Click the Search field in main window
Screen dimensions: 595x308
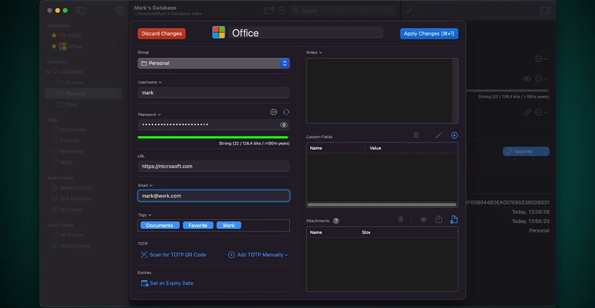[343, 11]
